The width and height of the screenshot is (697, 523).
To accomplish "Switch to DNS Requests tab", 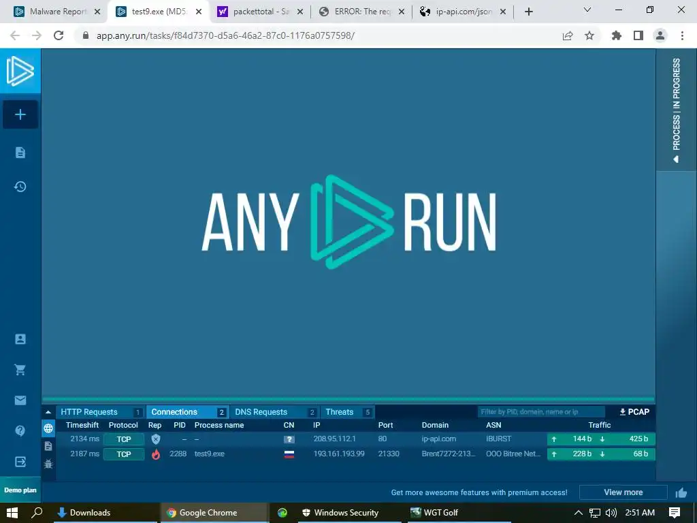I will [x=274, y=412].
